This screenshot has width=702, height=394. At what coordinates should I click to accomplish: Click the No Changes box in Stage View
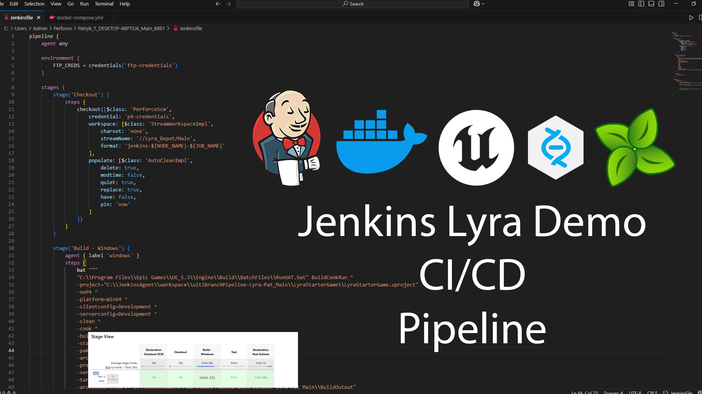click(x=113, y=378)
